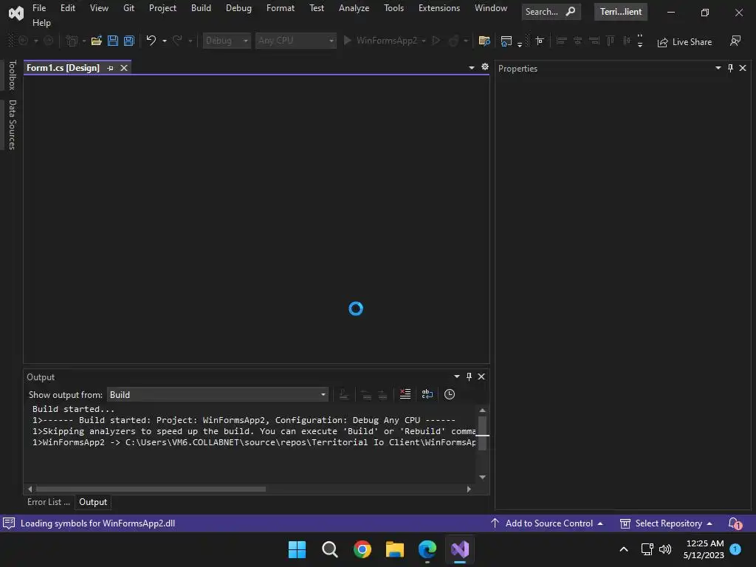Launch Google Chrome from taskbar

(362, 549)
